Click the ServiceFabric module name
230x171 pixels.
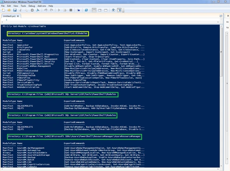(x=25, y=83)
